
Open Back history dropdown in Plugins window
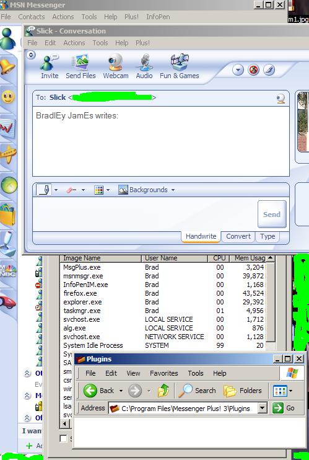(x=121, y=391)
